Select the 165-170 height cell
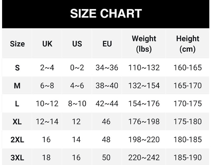This screenshot has width=211, height=165. pos(188,86)
